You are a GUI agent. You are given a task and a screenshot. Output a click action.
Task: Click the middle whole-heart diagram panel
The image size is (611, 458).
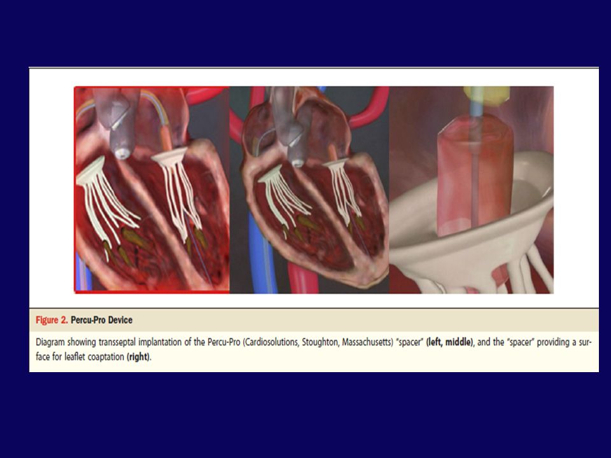pyautogui.click(x=309, y=190)
